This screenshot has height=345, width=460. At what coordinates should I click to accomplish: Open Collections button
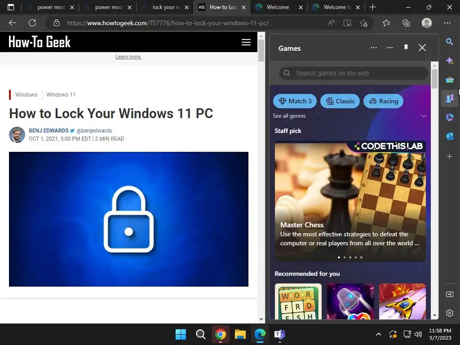(x=406, y=23)
